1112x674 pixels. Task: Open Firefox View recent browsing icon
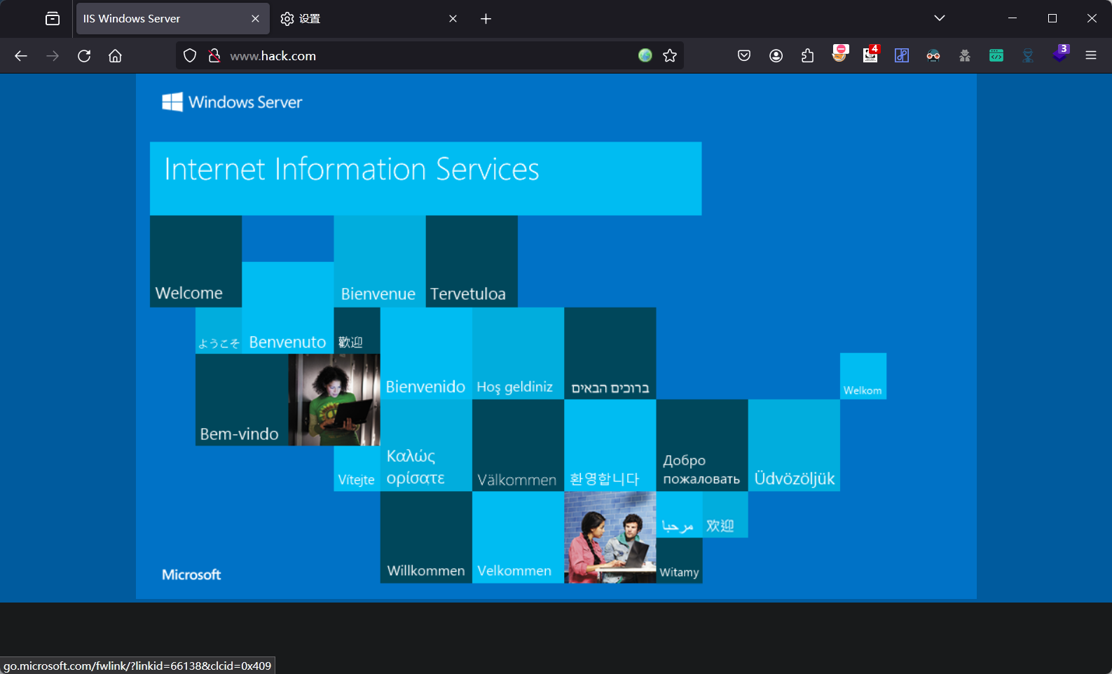point(53,19)
